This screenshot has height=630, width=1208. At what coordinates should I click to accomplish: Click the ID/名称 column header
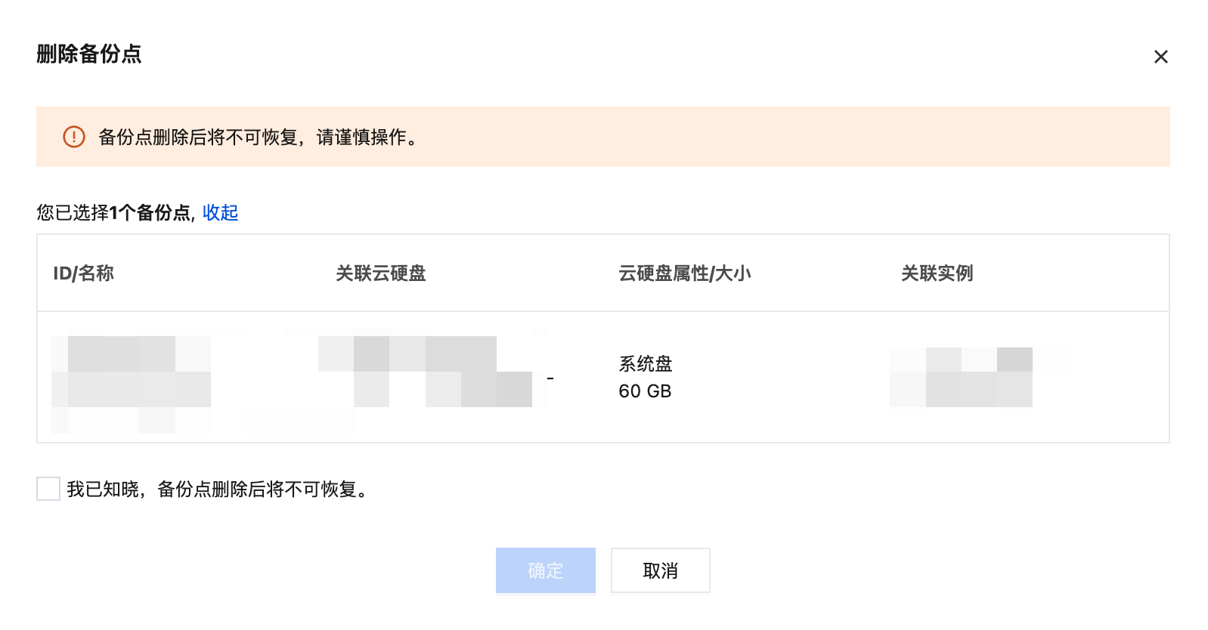[x=83, y=273]
